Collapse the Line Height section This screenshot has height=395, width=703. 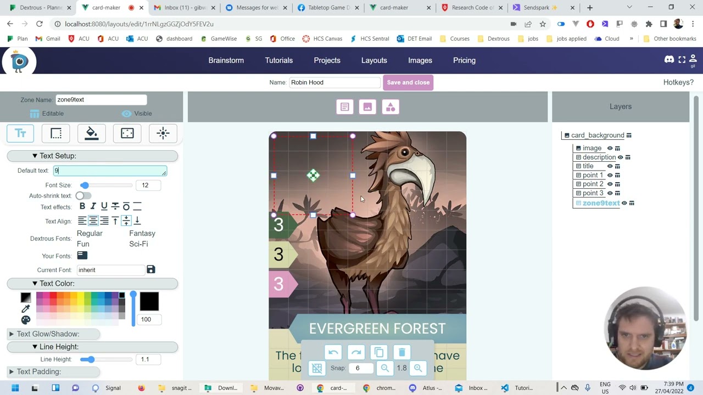tap(92, 347)
